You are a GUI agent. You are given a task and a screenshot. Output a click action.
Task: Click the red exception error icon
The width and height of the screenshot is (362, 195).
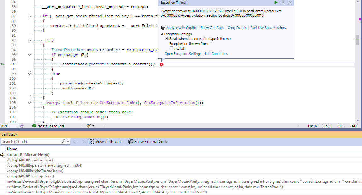coord(161,64)
